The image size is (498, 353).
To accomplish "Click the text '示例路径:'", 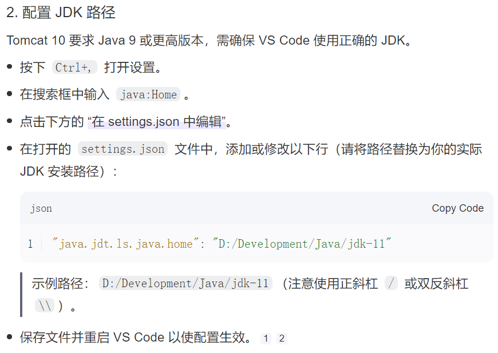I will coord(60,283).
